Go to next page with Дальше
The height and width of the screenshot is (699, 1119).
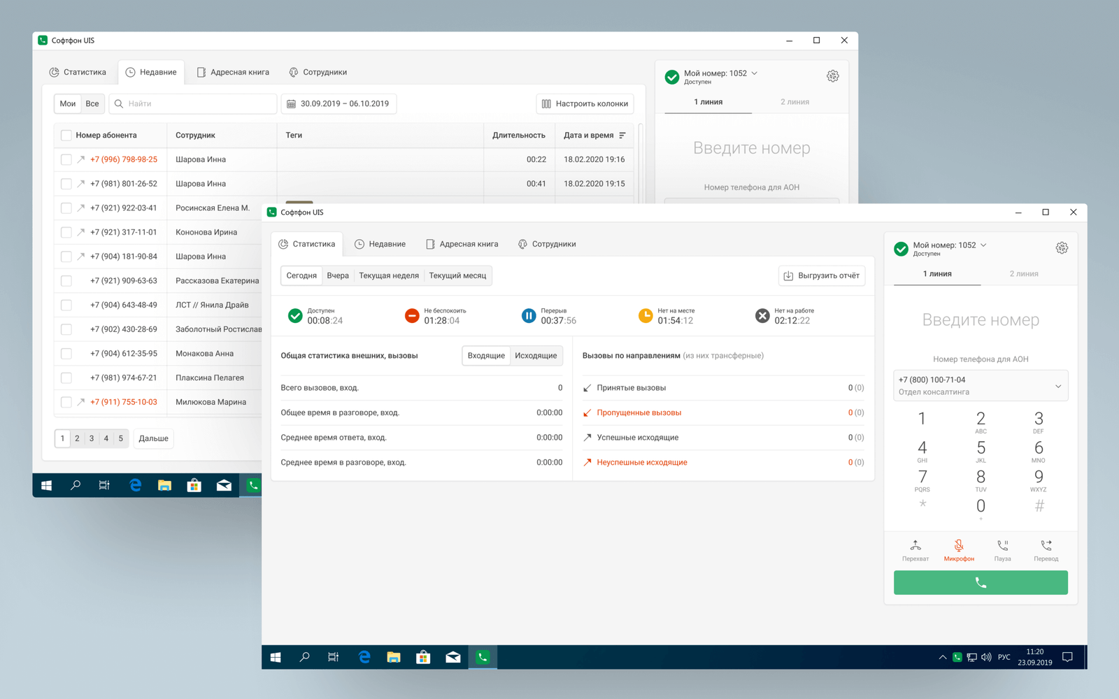[x=153, y=438]
